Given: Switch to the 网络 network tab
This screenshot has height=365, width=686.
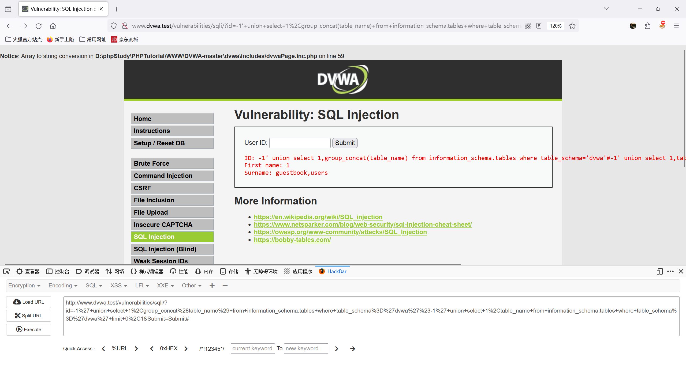Looking at the screenshot, I should point(115,271).
